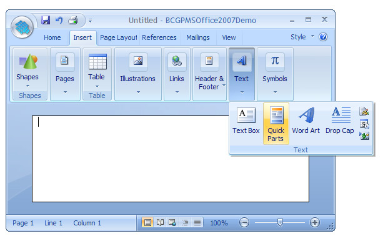The image size is (383, 241).
Task: Open the round application menu button
Action: click(22, 27)
